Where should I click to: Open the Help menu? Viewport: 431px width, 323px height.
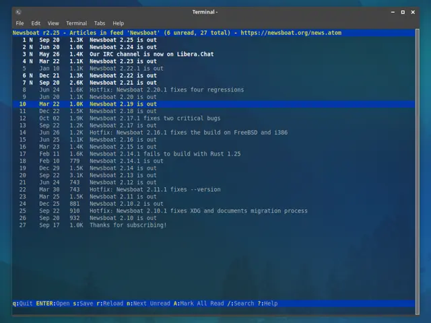119,24
